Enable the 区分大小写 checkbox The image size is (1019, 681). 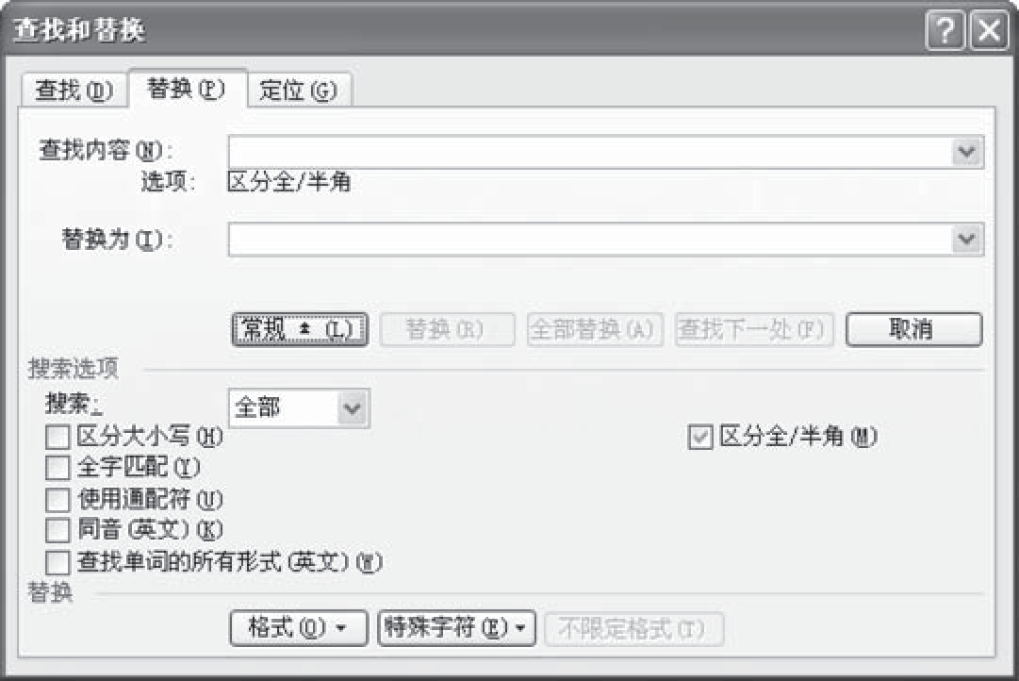[x=58, y=437]
